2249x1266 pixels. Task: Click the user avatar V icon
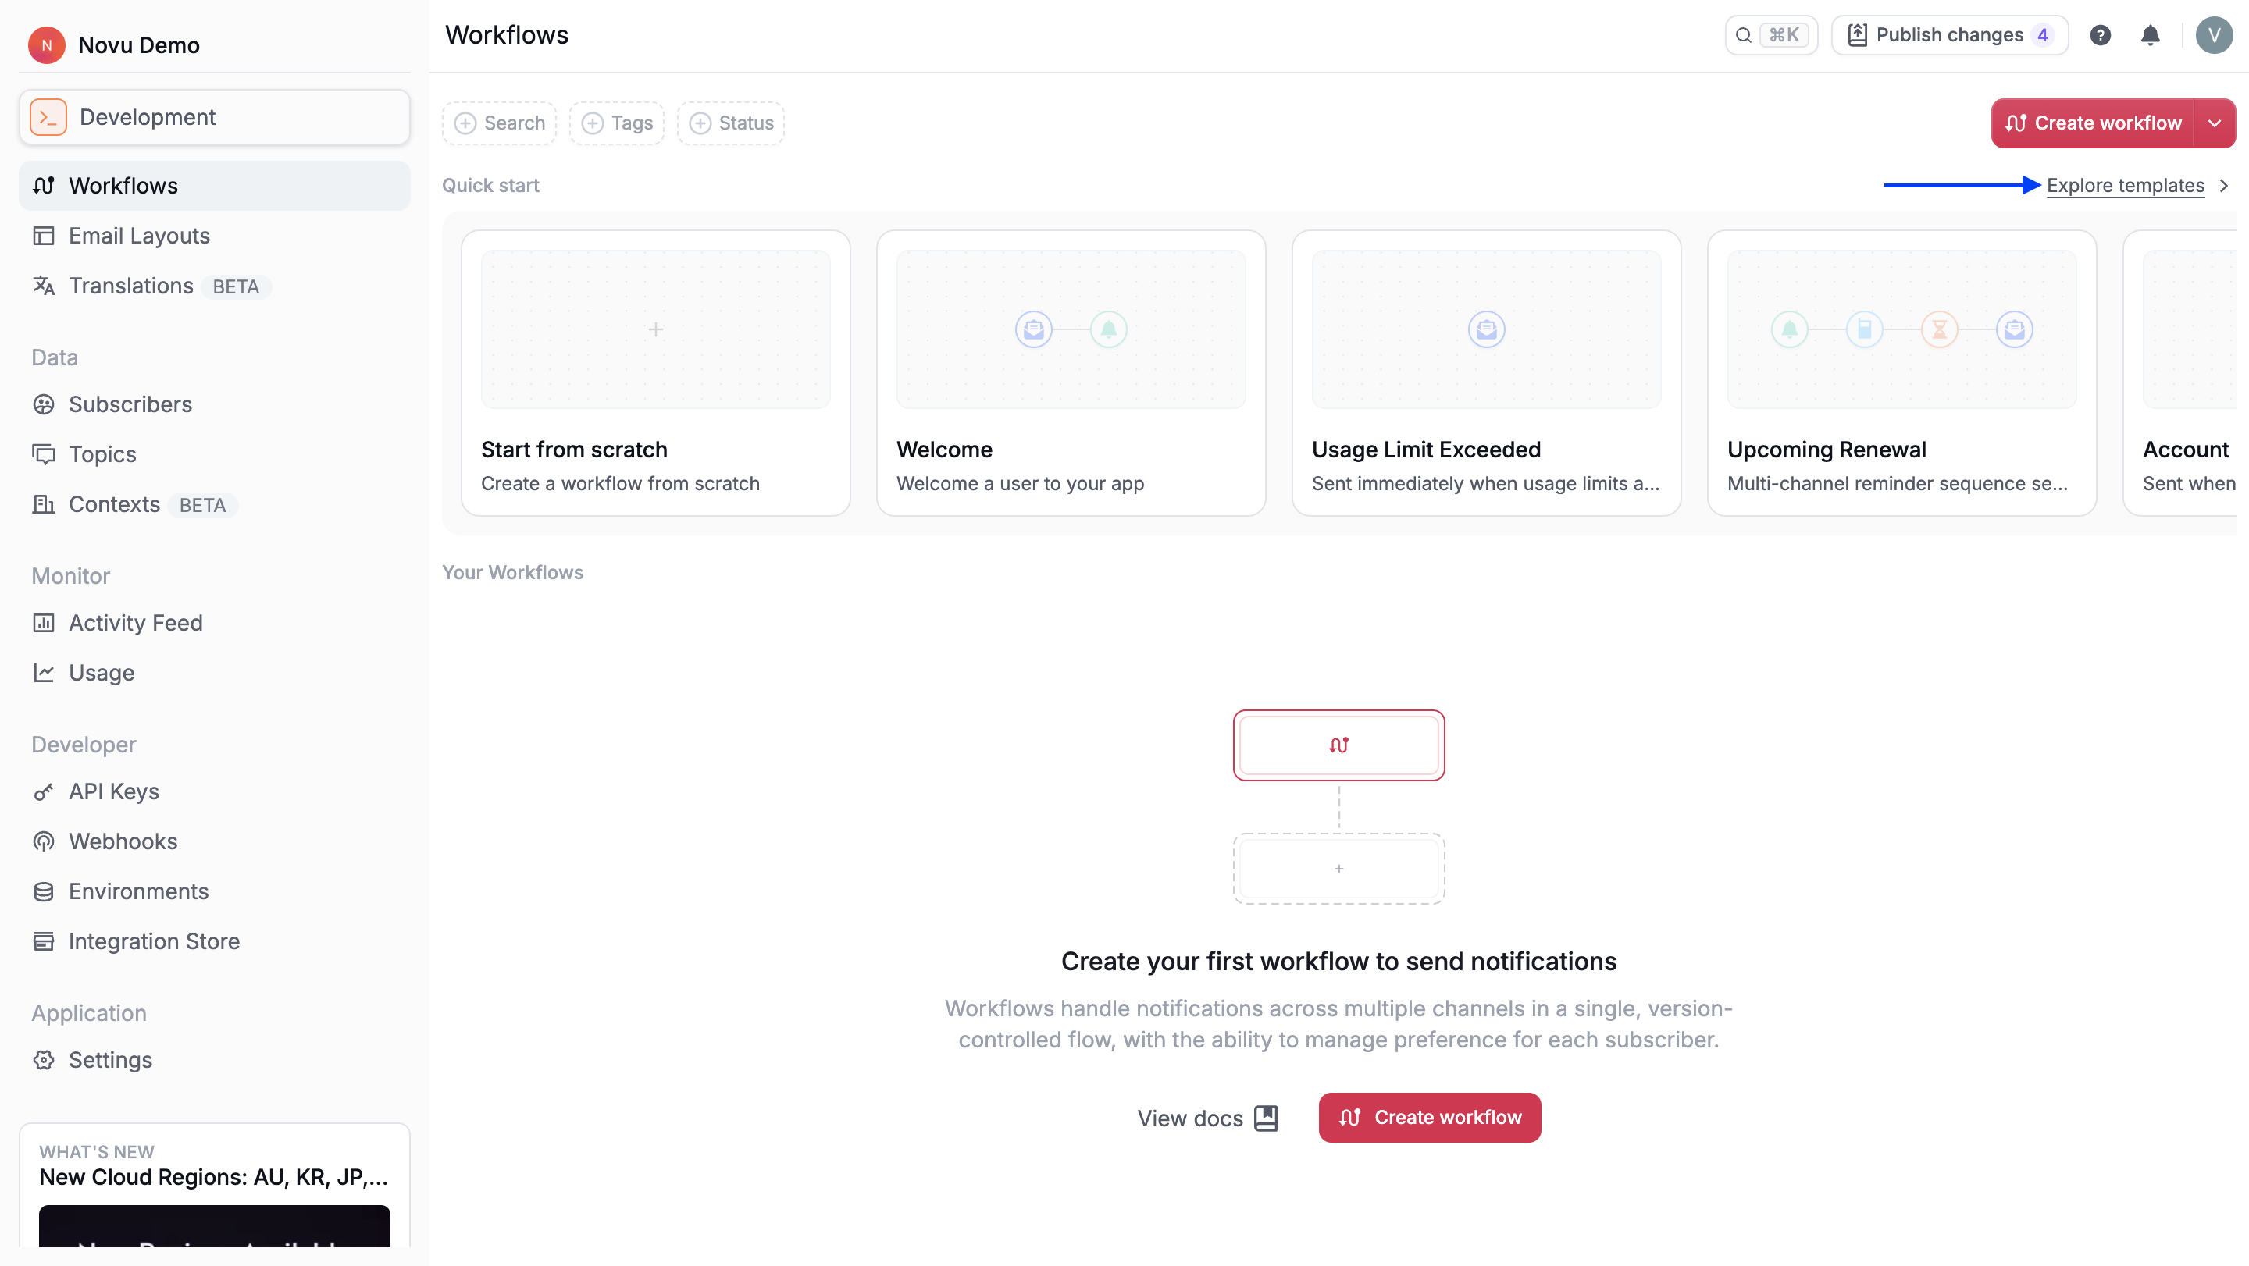(x=2213, y=35)
